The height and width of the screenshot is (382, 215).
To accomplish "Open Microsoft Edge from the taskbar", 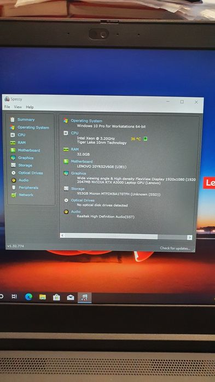I will (x=29, y=297).
